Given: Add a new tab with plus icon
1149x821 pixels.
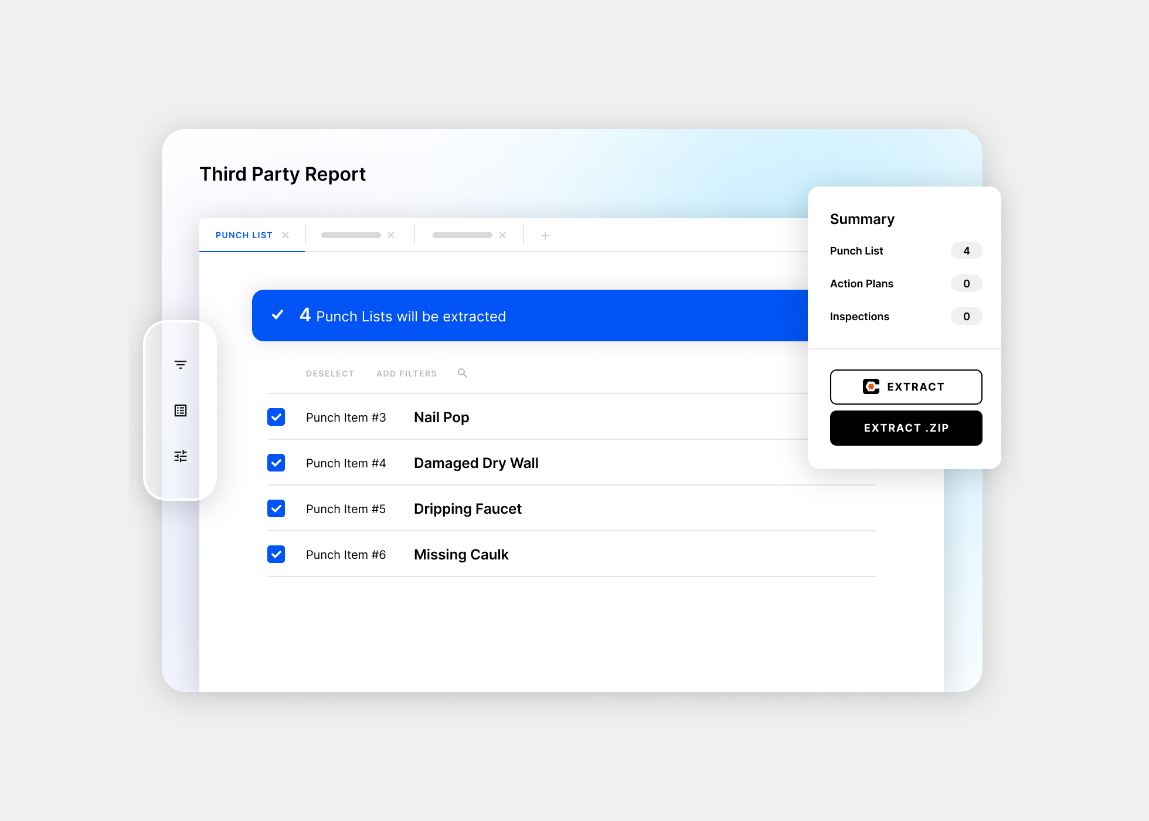Looking at the screenshot, I should click(545, 236).
